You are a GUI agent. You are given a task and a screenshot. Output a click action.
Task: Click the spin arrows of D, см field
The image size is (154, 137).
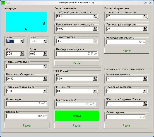coord(45,54)
